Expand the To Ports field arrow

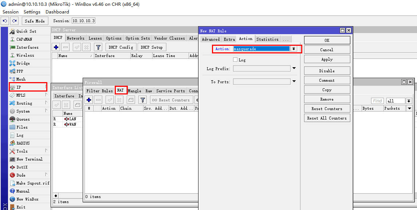tap(294, 81)
